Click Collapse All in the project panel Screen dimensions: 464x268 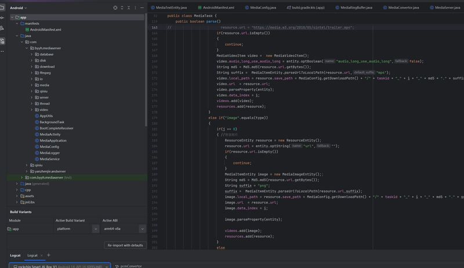tap(129, 8)
